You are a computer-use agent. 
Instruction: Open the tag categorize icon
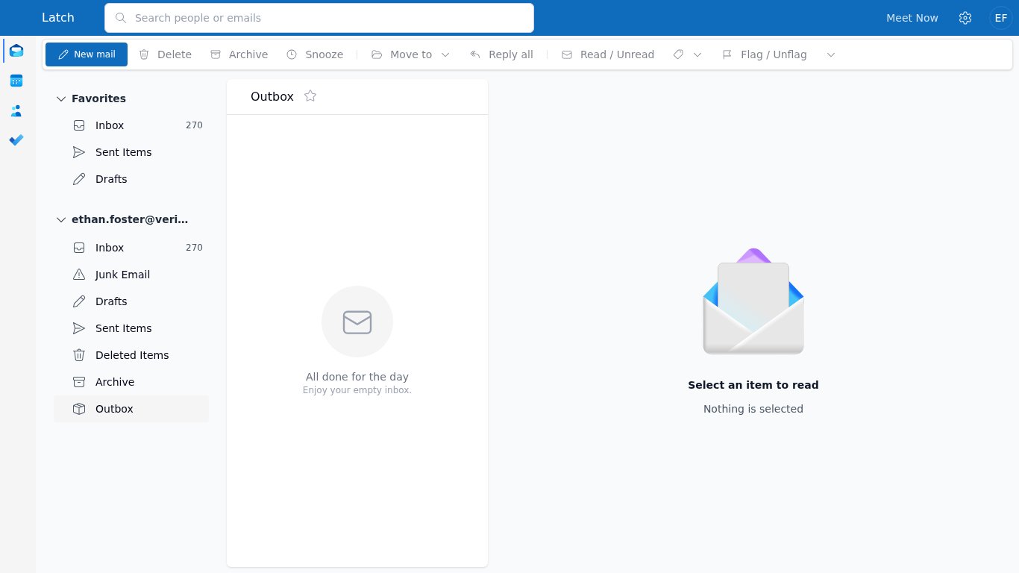(x=678, y=54)
